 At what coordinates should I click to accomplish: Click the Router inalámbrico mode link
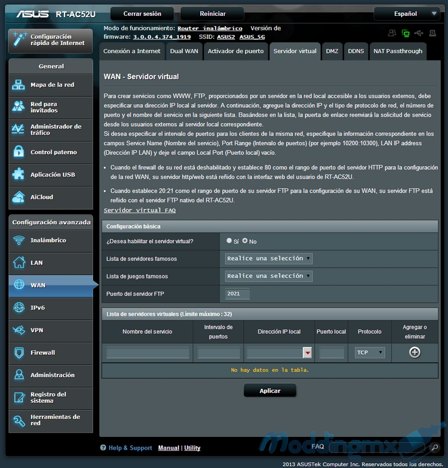tap(210, 29)
